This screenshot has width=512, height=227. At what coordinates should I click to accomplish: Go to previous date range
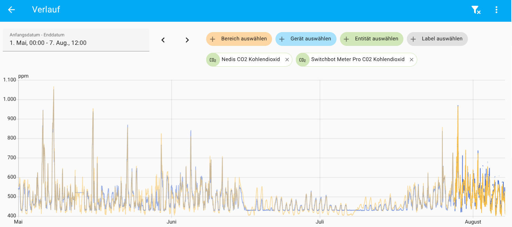point(163,40)
